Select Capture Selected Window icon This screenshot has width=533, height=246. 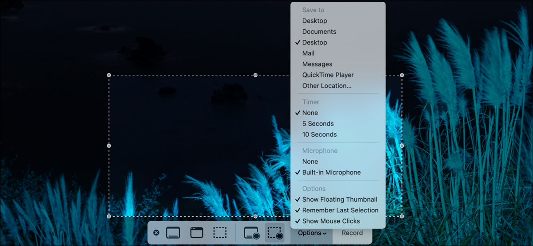coord(196,233)
